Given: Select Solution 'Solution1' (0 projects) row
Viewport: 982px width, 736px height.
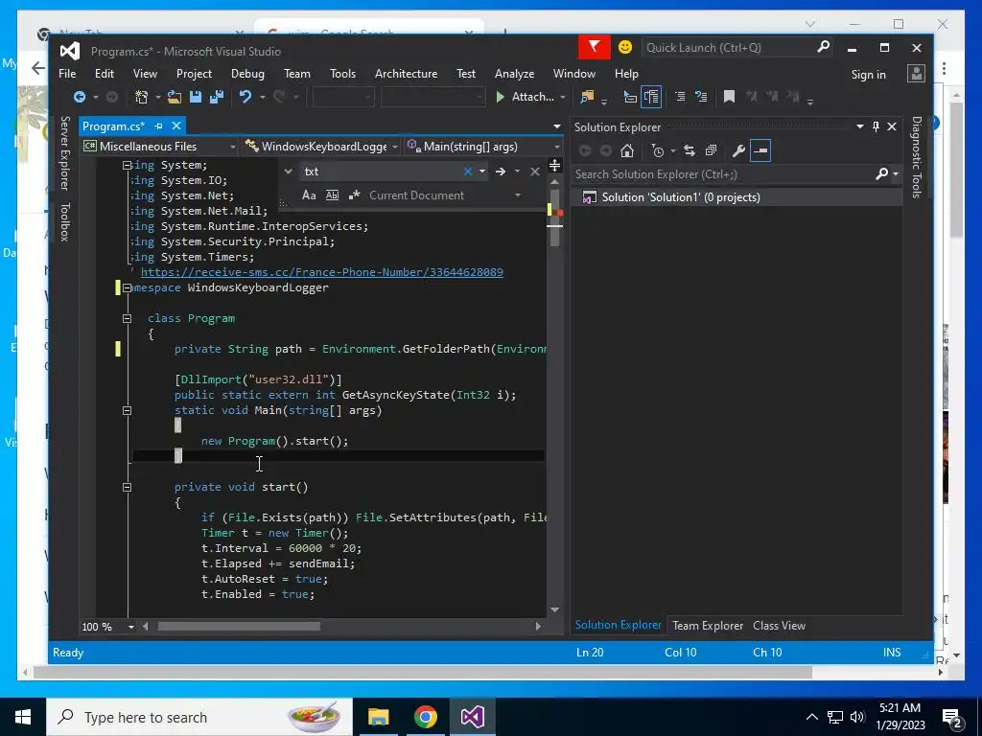Looking at the screenshot, I should click(x=737, y=197).
